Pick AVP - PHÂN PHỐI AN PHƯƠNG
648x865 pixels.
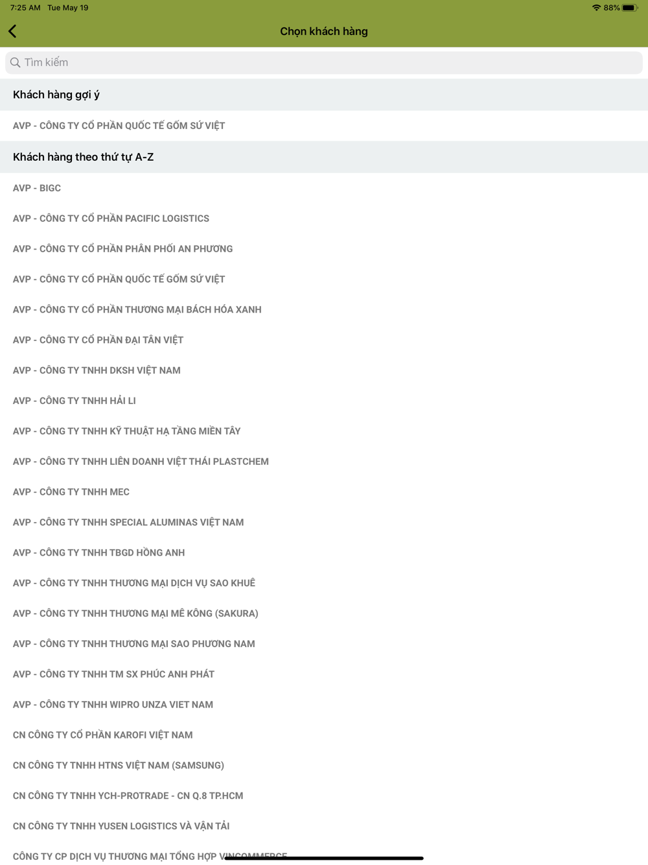(x=324, y=249)
